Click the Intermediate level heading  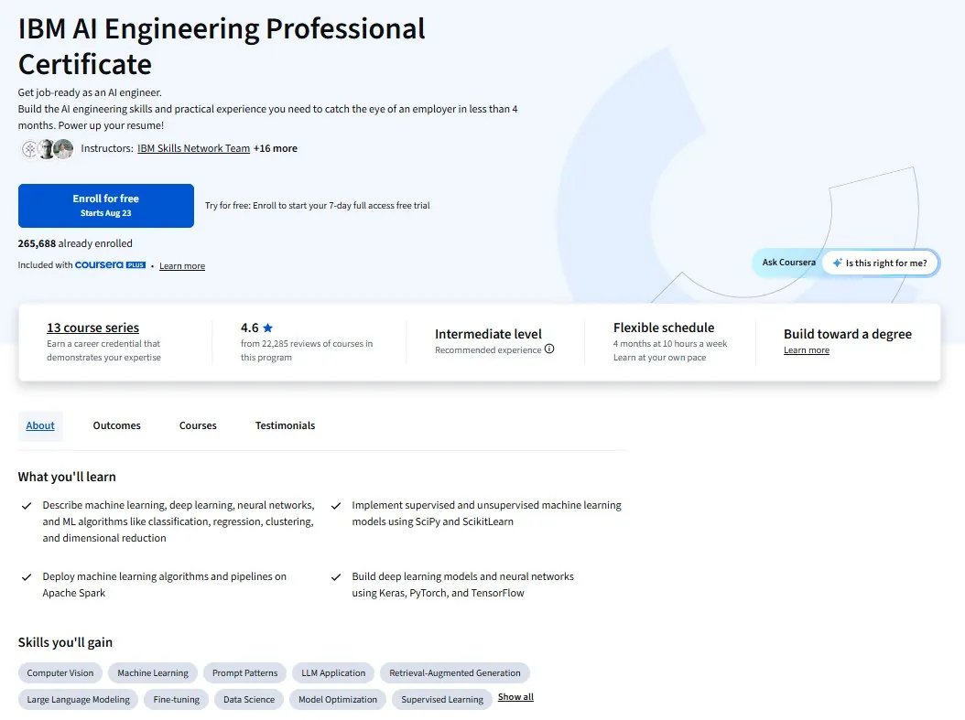tap(488, 334)
